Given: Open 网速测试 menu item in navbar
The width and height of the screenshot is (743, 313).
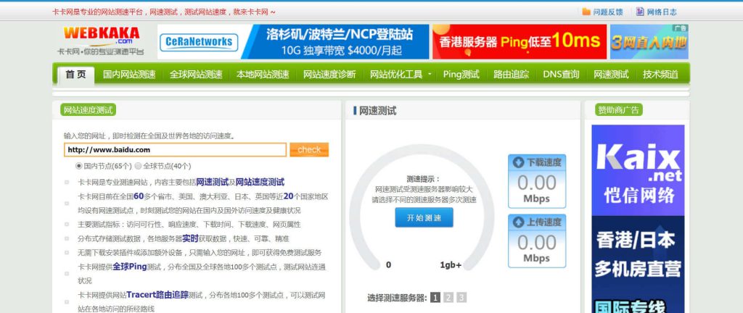Looking at the screenshot, I should 611,74.
